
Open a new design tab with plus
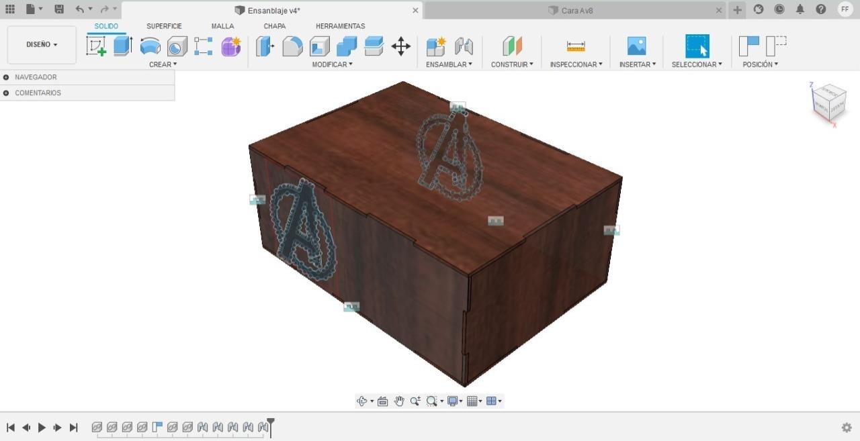(738, 10)
